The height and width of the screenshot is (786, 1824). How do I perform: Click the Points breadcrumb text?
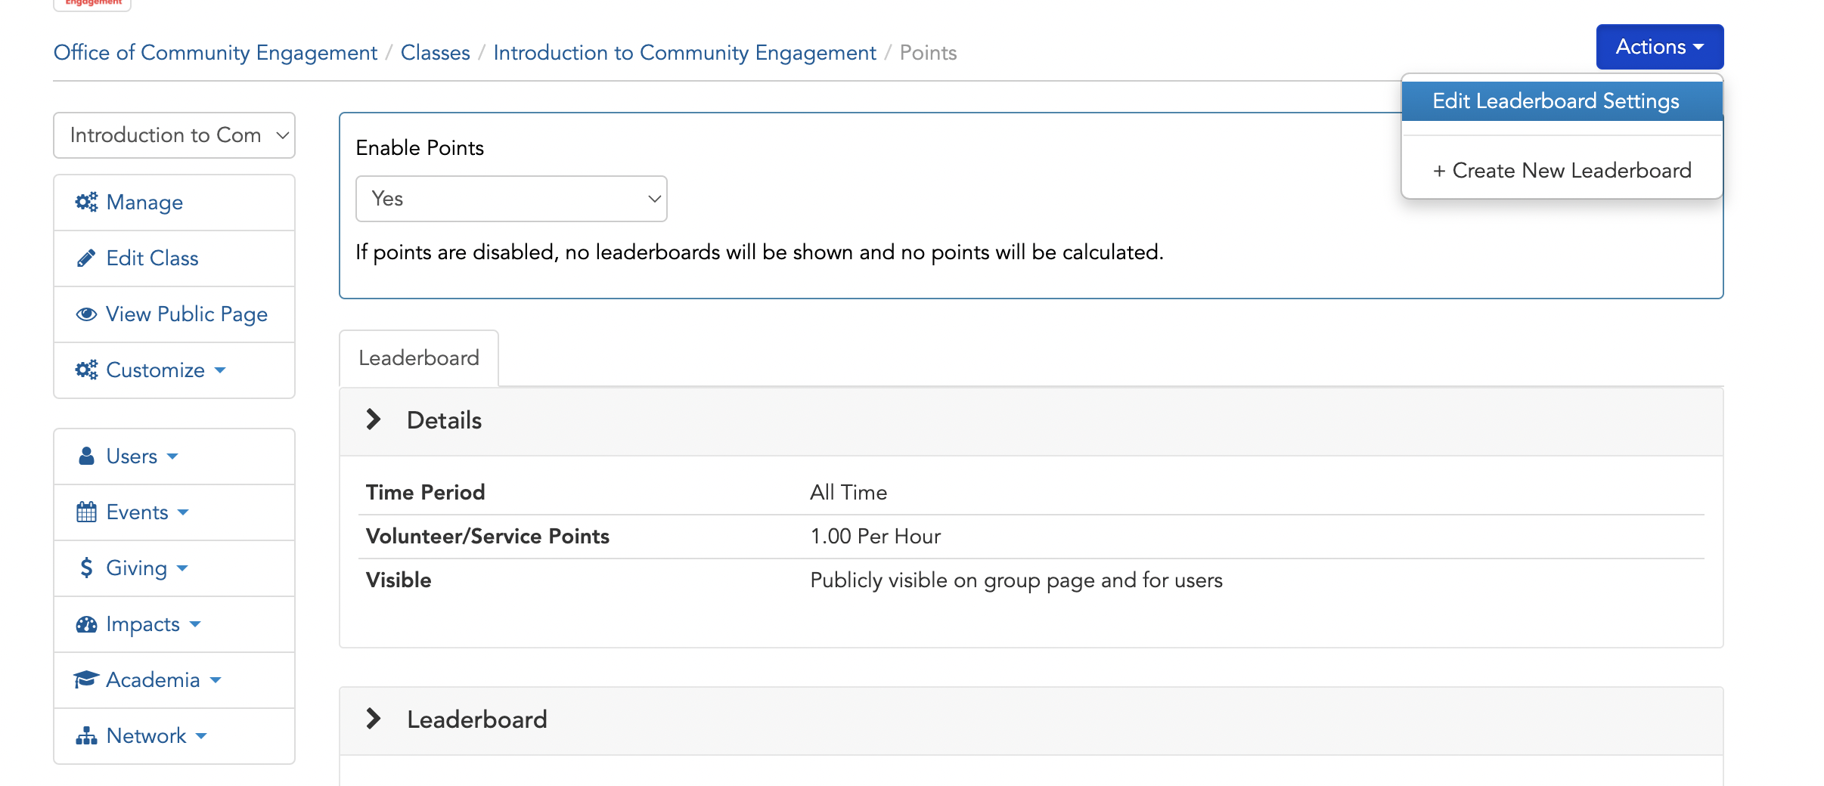pos(929,53)
